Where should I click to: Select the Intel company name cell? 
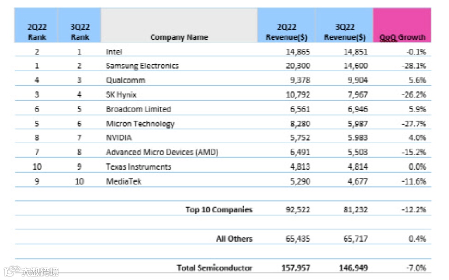click(114, 52)
